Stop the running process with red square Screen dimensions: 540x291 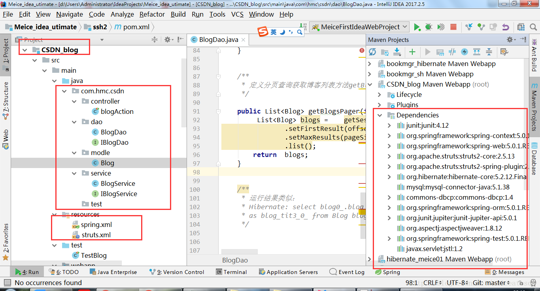pyautogui.click(x=453, y=27)
